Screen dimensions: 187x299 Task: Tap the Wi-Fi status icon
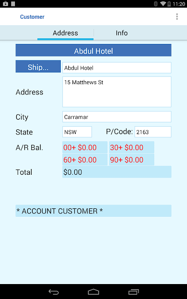(163, 4)
